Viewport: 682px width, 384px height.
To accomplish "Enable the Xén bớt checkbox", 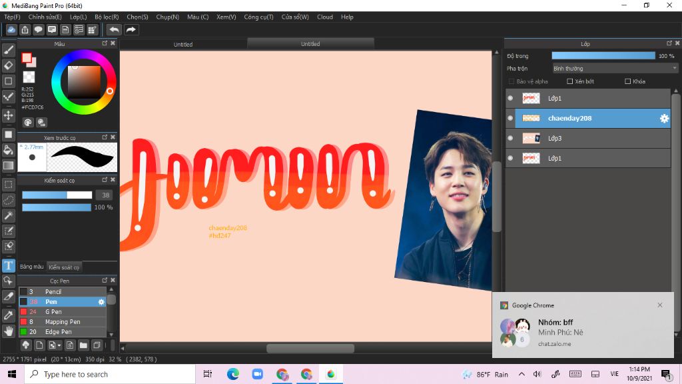I will (x=570, y=81).
